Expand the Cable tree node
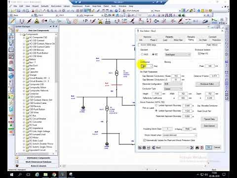Screen dimensions: 237x178 click(x=24, y=69)
